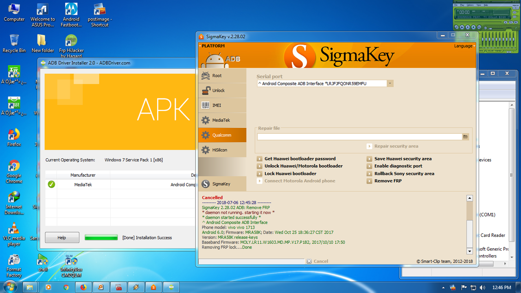Open Firefox desktop shortcut

coord(14,137)
